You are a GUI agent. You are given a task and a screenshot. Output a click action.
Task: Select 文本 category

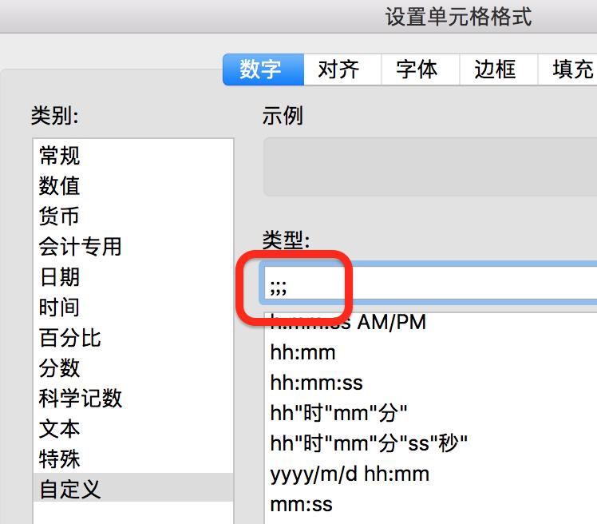pyautogui.click(x=133, y=428)
